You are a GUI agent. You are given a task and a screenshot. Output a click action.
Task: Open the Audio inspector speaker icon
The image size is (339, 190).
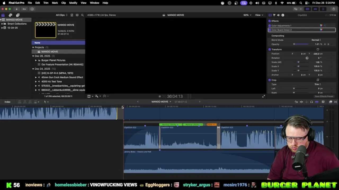pyautogui.click(x=278, y=15)
